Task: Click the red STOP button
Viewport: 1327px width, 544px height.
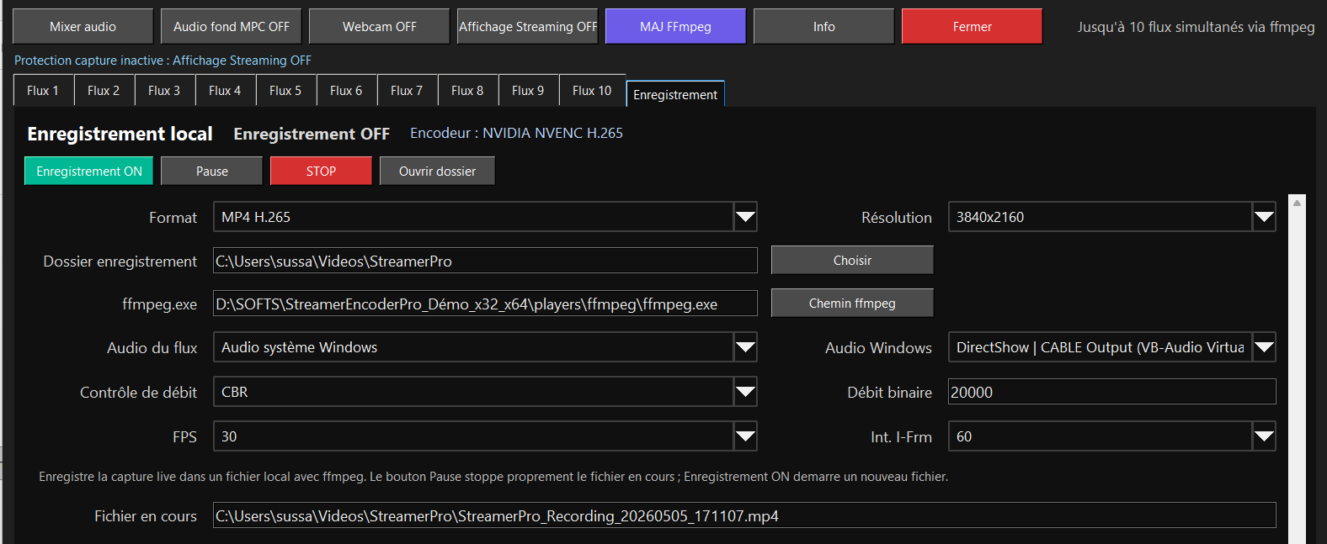Action: (321, 171)
